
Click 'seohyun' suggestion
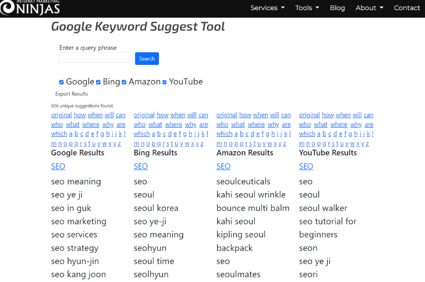(150, 248)
